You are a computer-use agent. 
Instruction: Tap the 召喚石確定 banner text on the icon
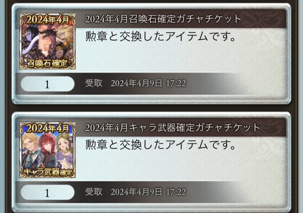coord(47,63)
